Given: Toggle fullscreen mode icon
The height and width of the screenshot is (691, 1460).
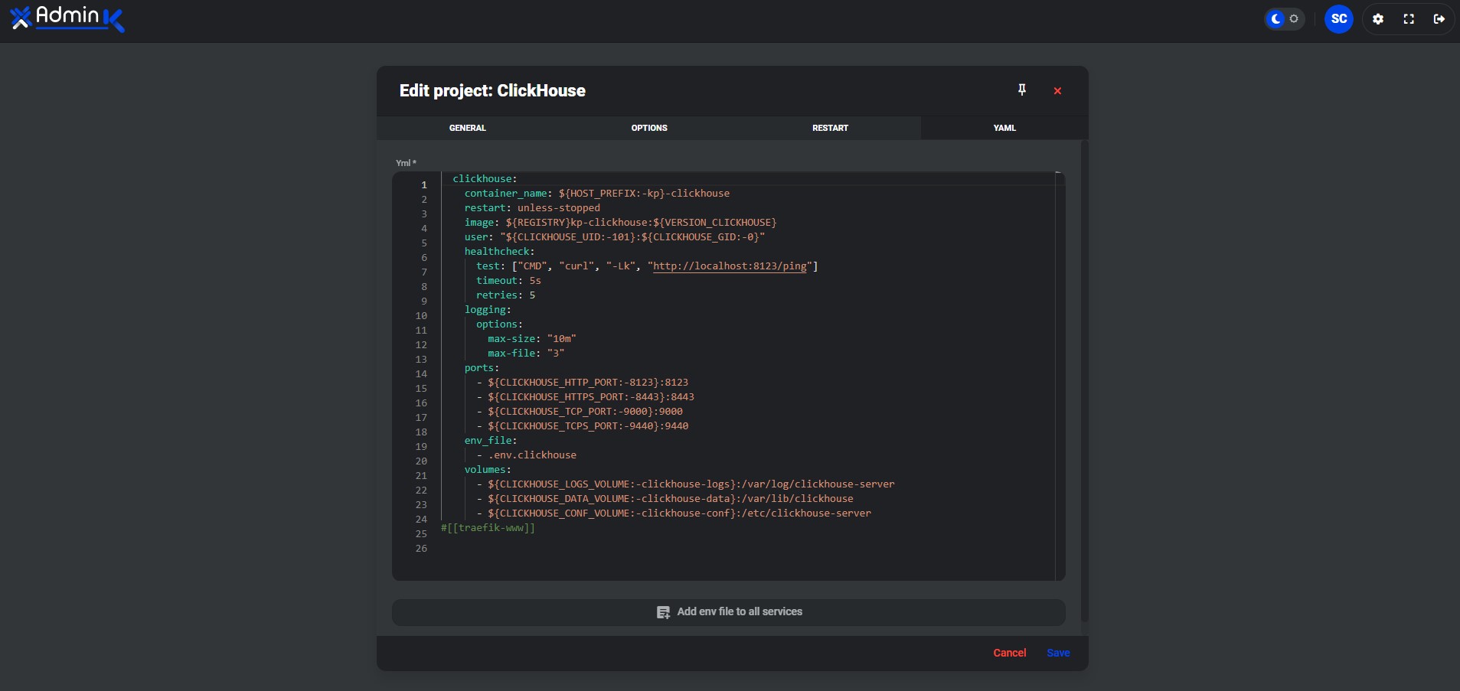Looking at the screenshot, I should point(1409,19).
